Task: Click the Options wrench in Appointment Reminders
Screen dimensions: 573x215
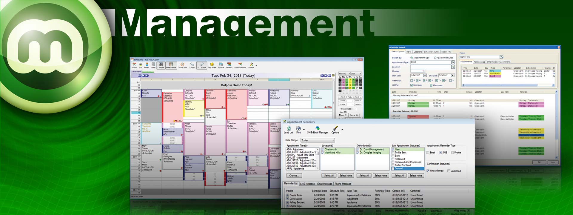Action: [x=335, y=130]
